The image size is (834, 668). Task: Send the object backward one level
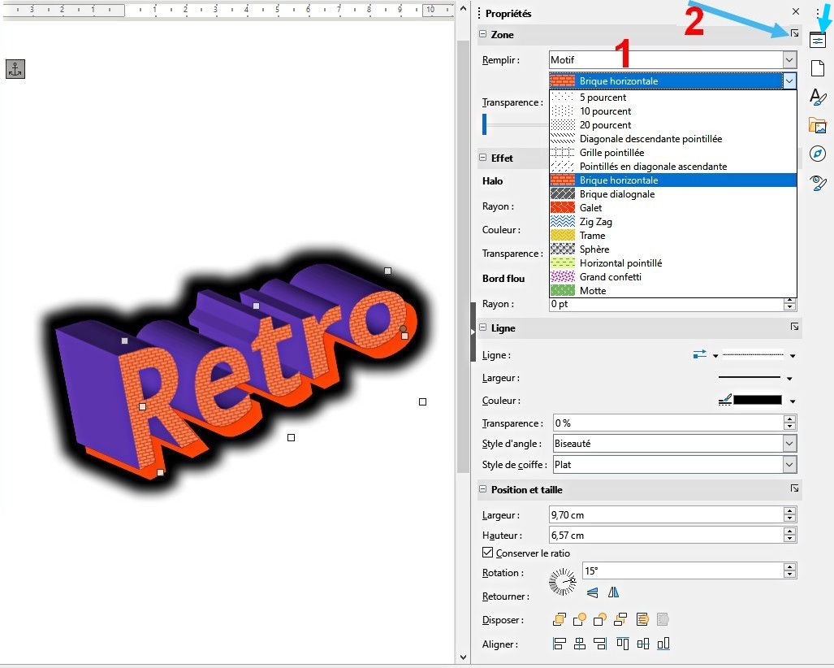tap(600, 619)
